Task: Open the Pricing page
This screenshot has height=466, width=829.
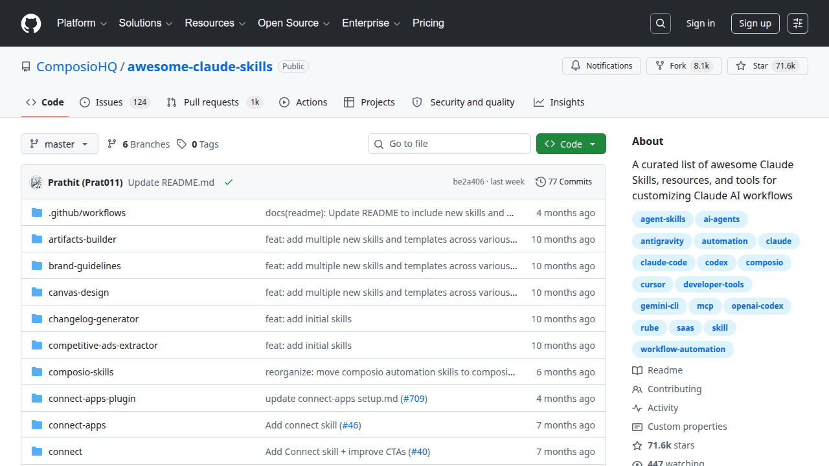Action: tap(428, 23)
